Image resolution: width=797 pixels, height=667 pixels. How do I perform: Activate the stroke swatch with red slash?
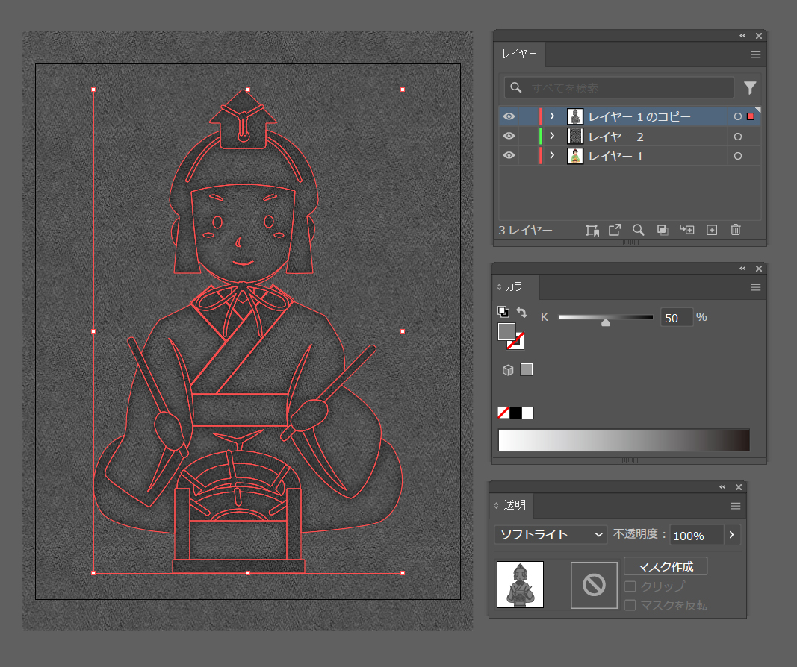coord(518,344)
